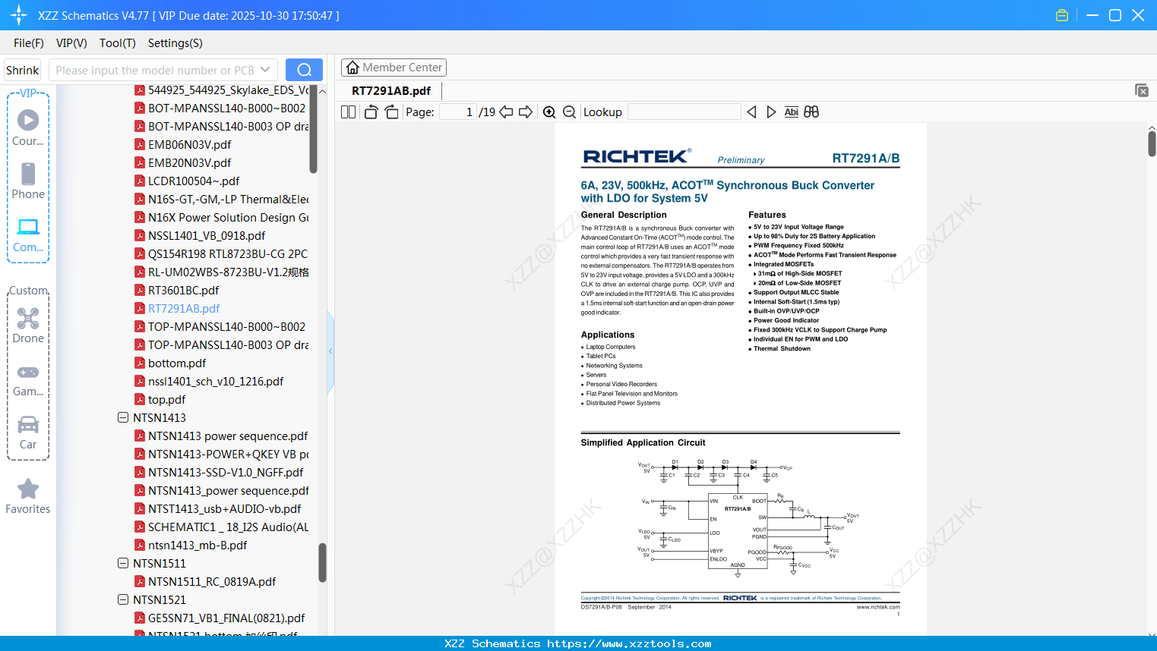
Task: Open EMB20N03V.pdf from the file list
Action: tap(189, 162)
